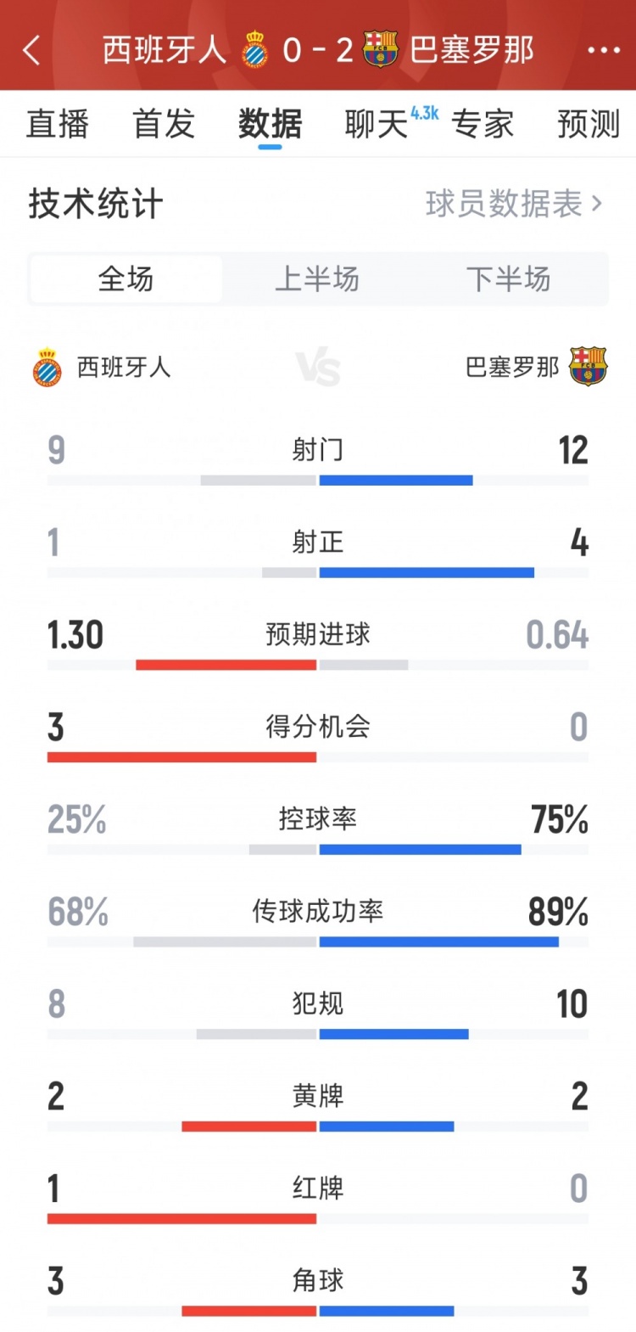Select 全场 full-match segment
Viewport: 636px width, 1332px height.
(126, 279)
